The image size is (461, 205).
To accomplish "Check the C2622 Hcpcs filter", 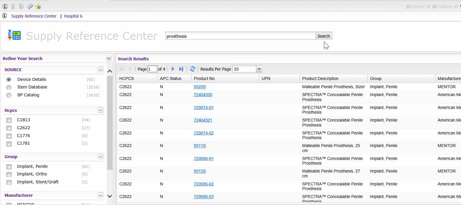I will (x=9, y=128).
